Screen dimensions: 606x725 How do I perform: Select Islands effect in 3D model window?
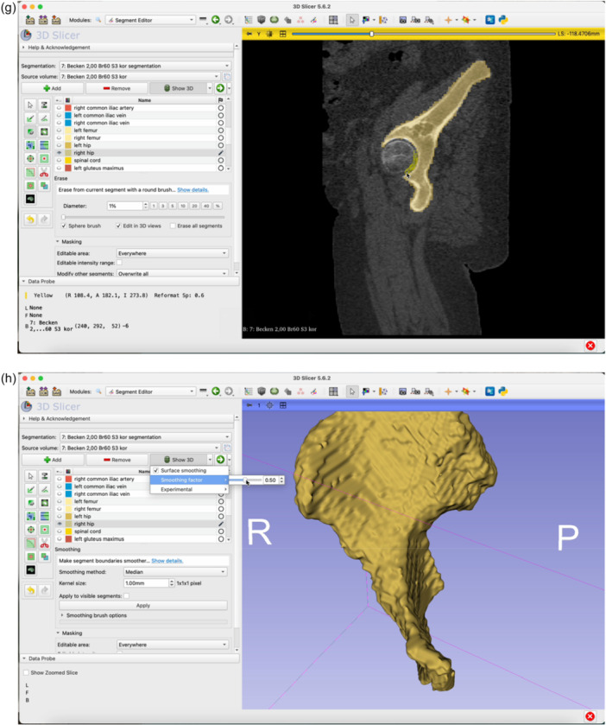click(31, 556)
